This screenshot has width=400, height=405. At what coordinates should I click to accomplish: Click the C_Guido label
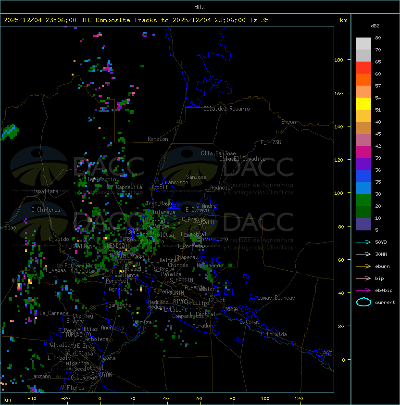tap(59, 239)
